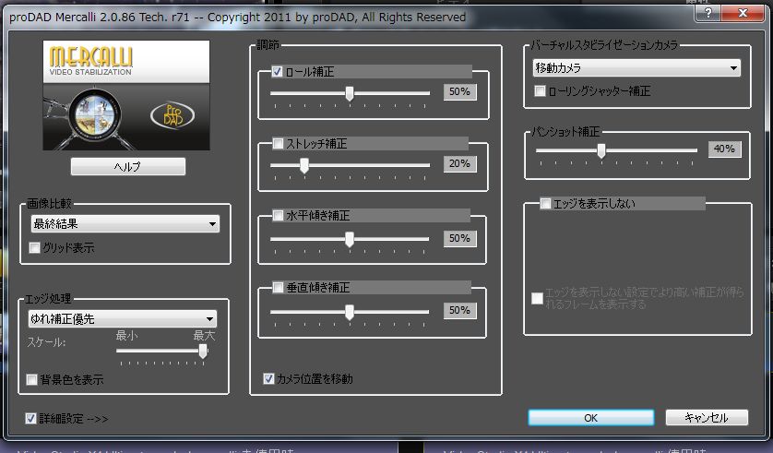
Task: Click the greyed エッジを表示しない設定でより高い補正 checkbox
Action: (538, 298)
